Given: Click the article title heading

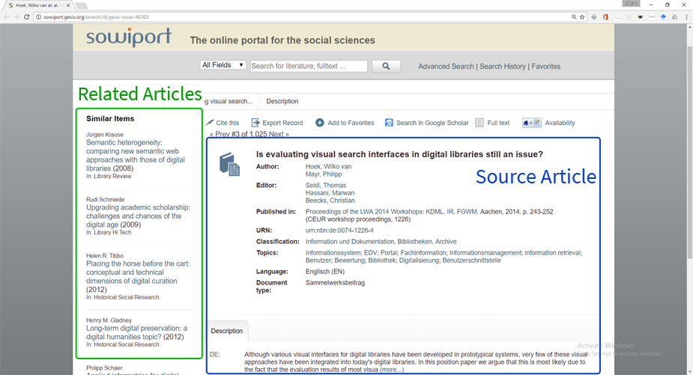Looking at the screenshot, I should (x=399, y=154).
